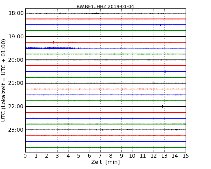Click the x-axis tick label 12
The image size is (211, 169).
click(x=154, y=156)
